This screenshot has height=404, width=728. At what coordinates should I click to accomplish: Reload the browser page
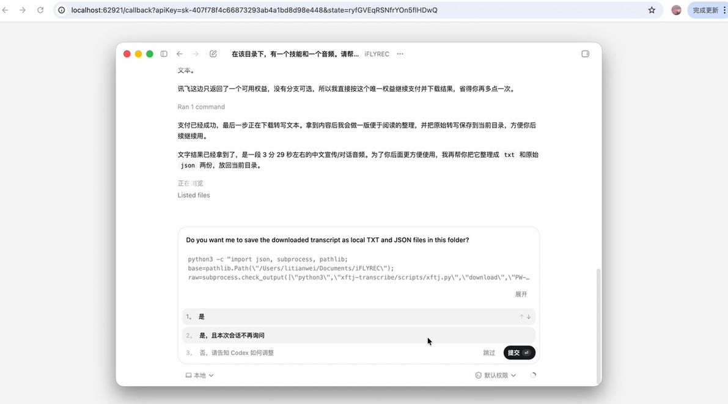pyautogui.click(x=40, y=10)
